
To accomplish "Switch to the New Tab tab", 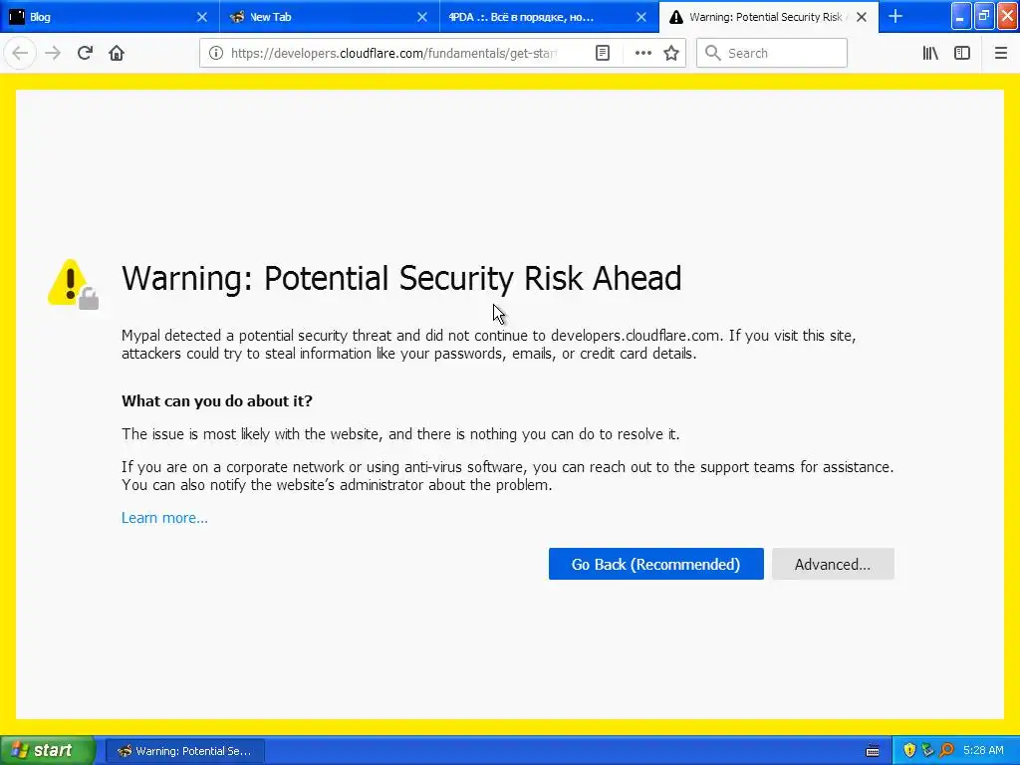I will pos(329,17).
